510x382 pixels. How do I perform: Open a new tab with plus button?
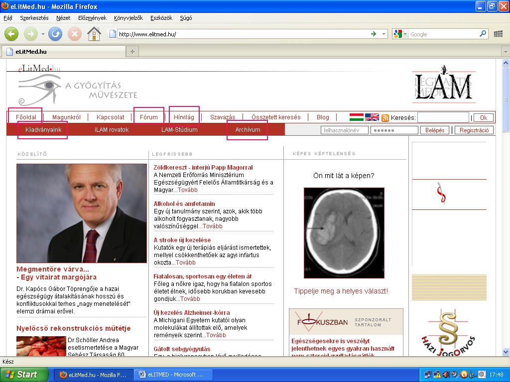click(x=132, y=51)
